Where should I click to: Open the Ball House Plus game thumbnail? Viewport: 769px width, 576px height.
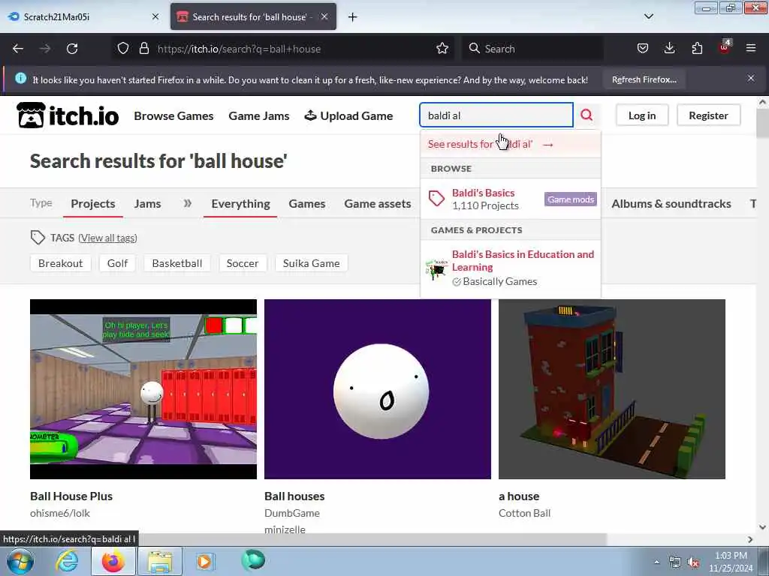pyautogui.click(x=143, y=389)
